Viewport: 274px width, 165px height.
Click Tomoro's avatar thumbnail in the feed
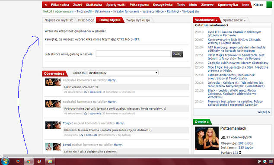[49, 125]
